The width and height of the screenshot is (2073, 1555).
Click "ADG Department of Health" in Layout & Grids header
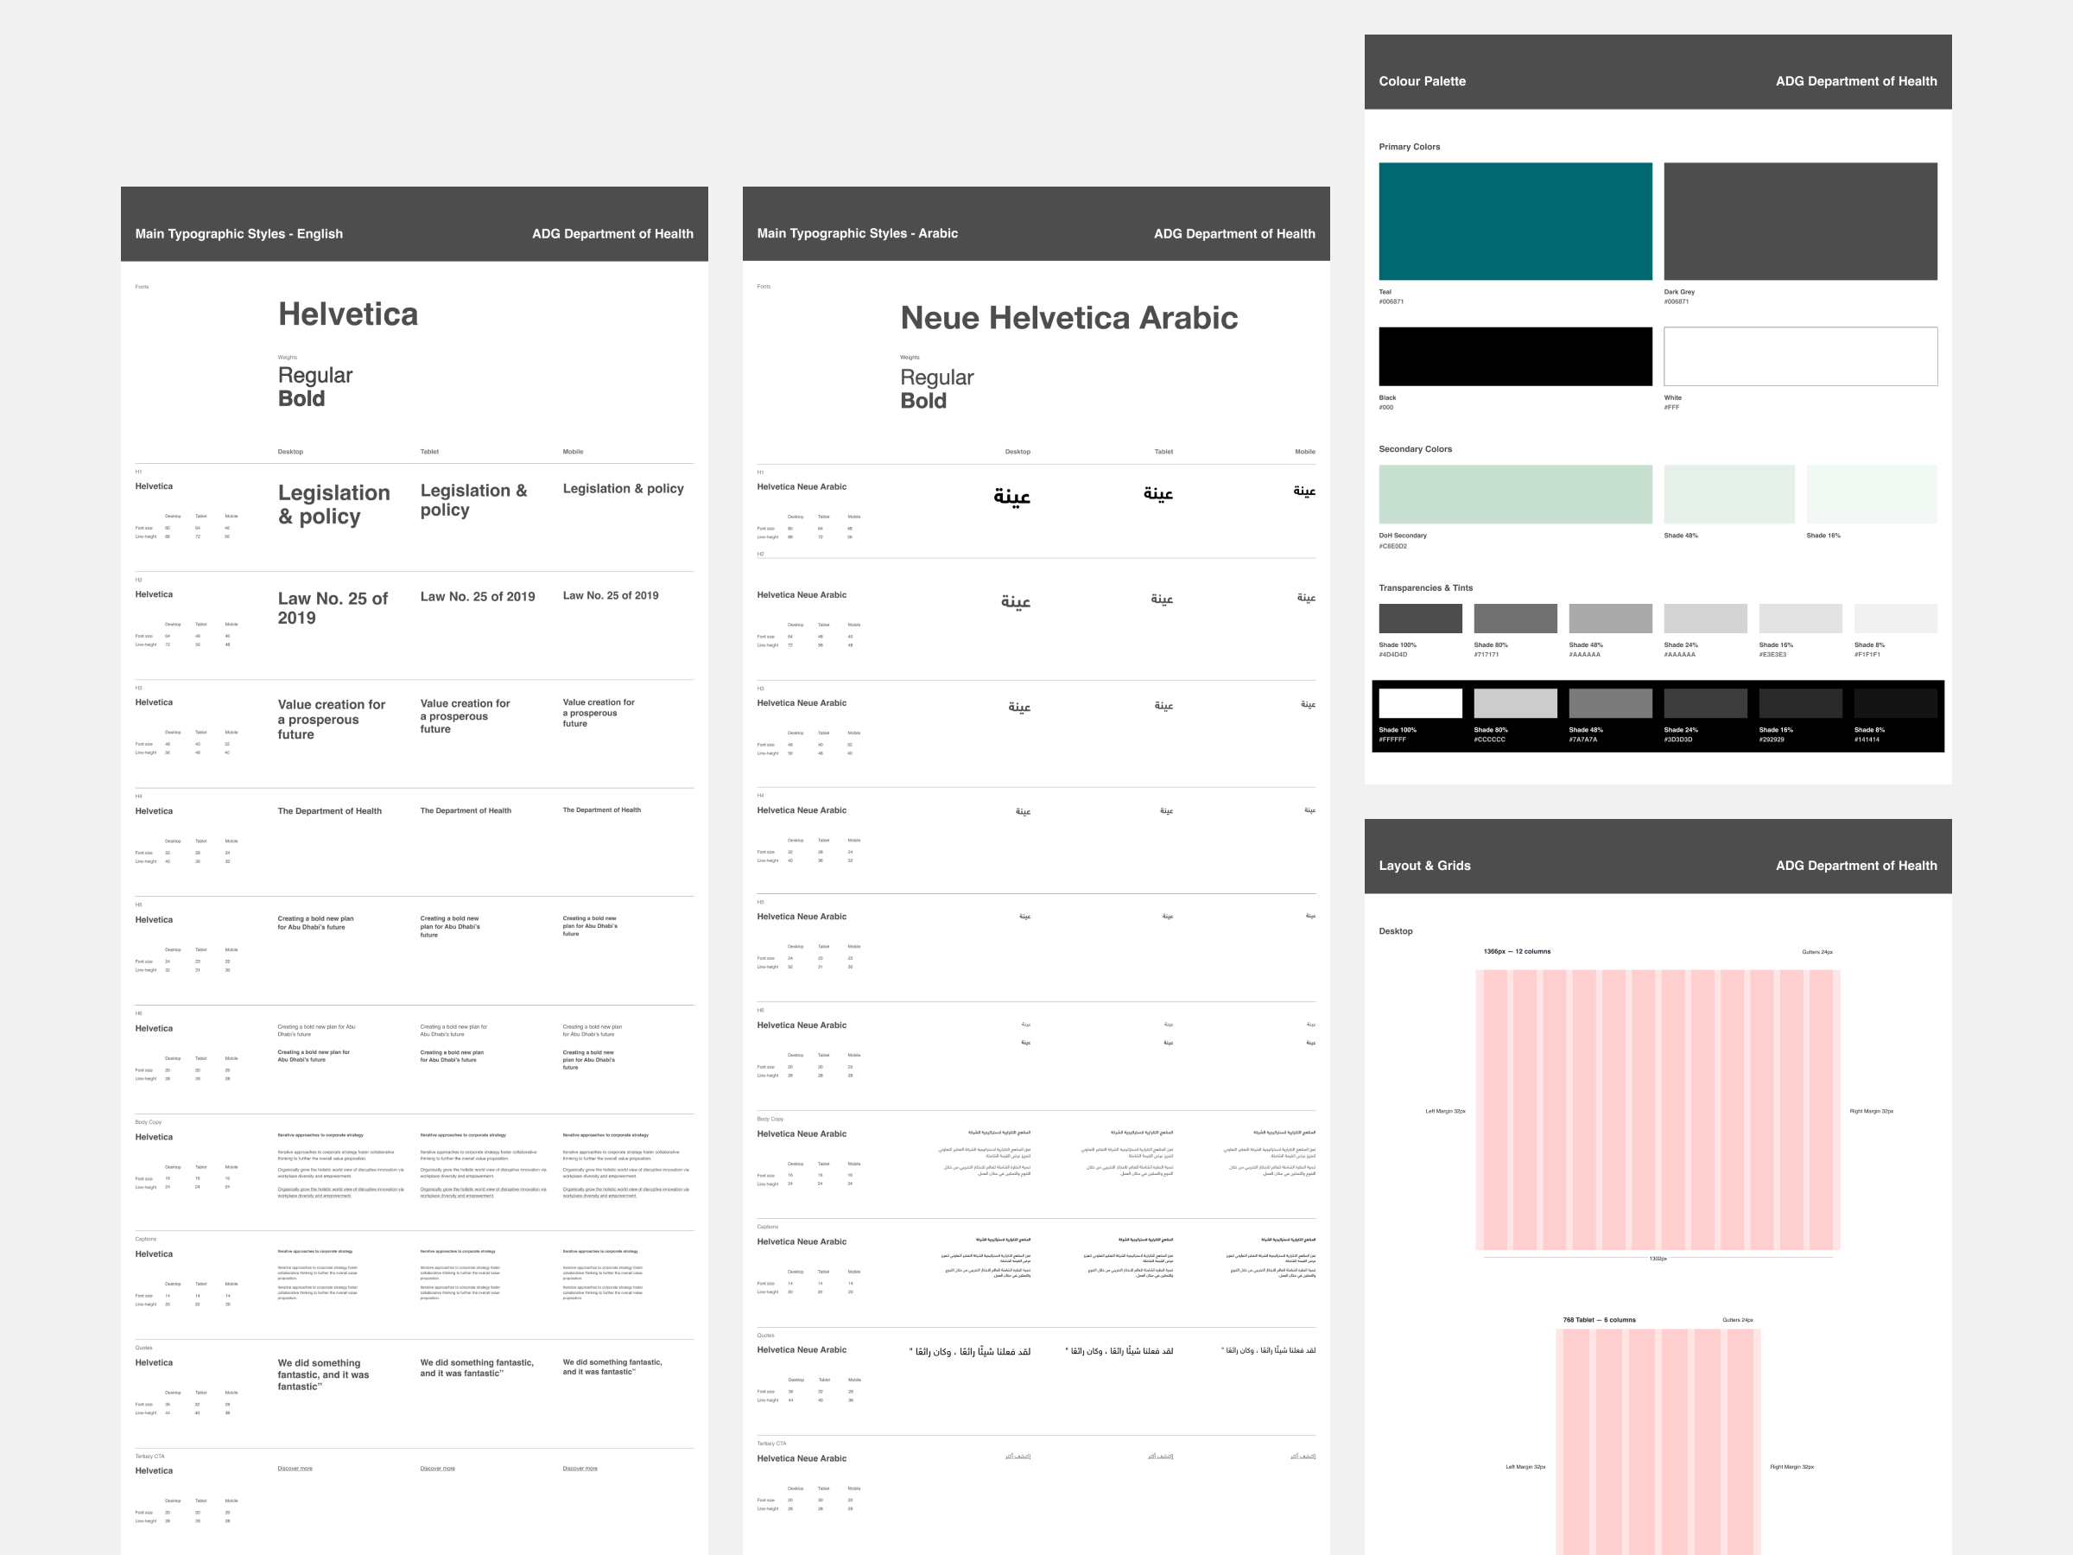click(x=1855, y=865)
